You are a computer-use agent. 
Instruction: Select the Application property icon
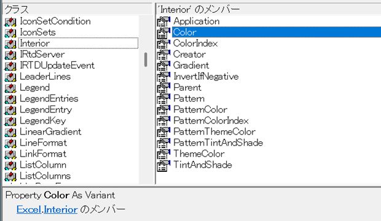click(163, 21)
